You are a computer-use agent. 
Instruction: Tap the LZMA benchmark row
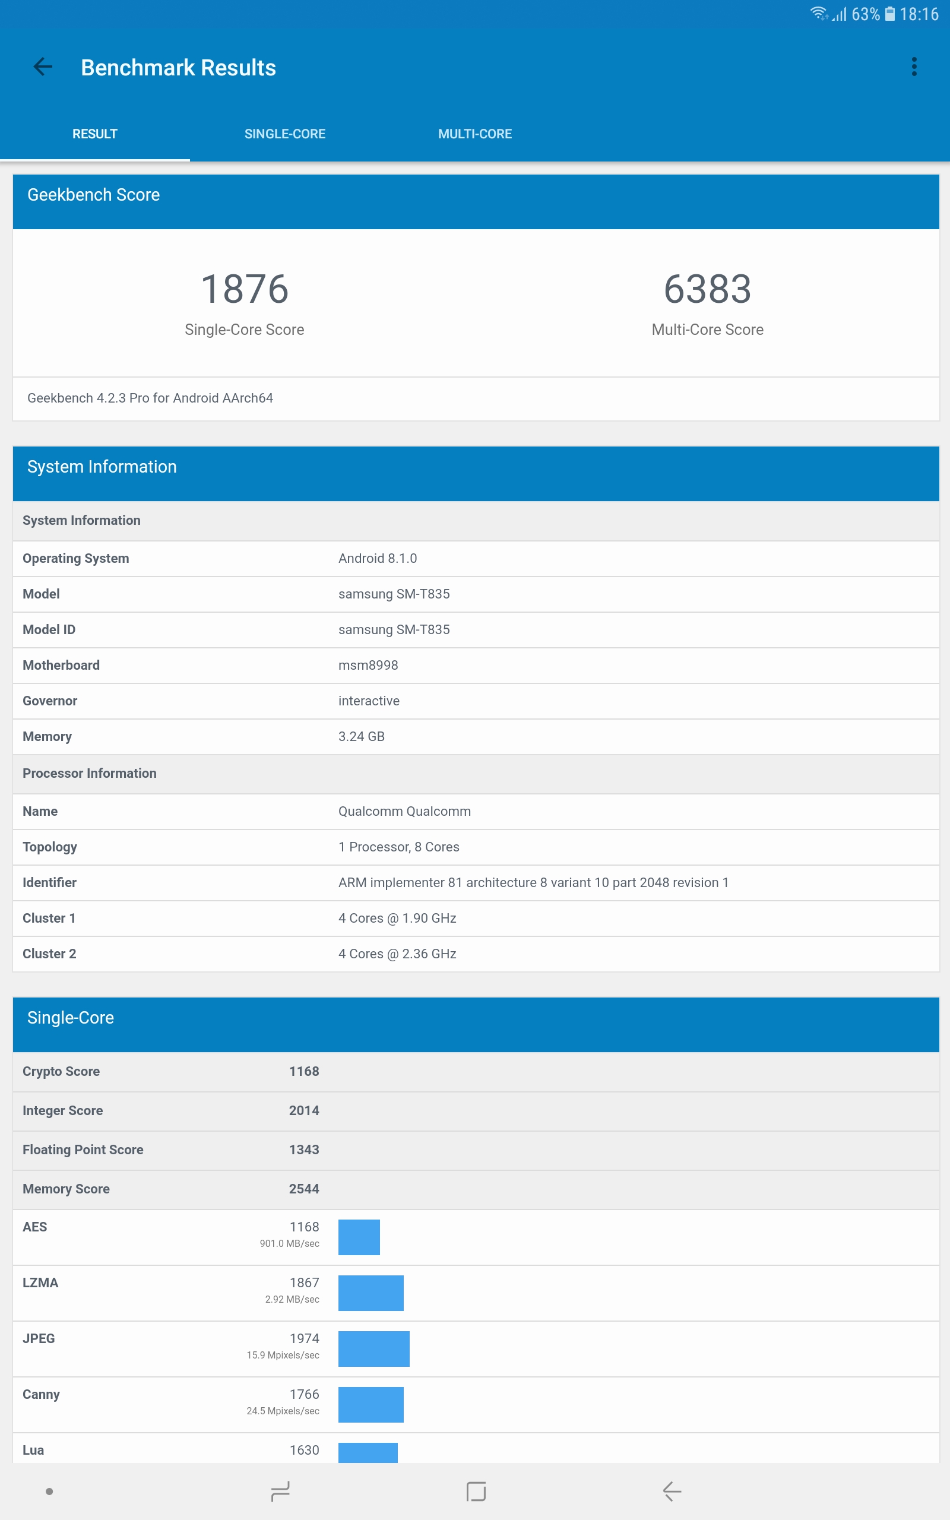tap(476, 1293)
